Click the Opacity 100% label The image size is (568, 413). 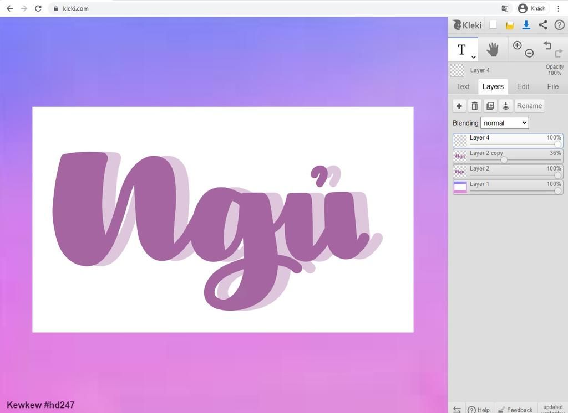click(555, 70)
